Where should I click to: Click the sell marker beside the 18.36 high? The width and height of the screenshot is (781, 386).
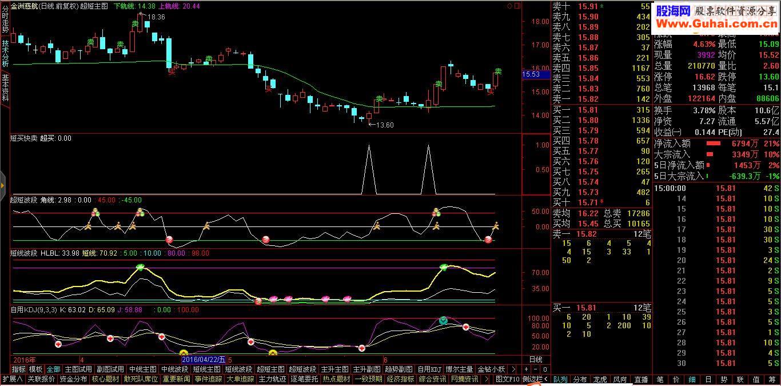pyautogui.click(x=135, y=24)
